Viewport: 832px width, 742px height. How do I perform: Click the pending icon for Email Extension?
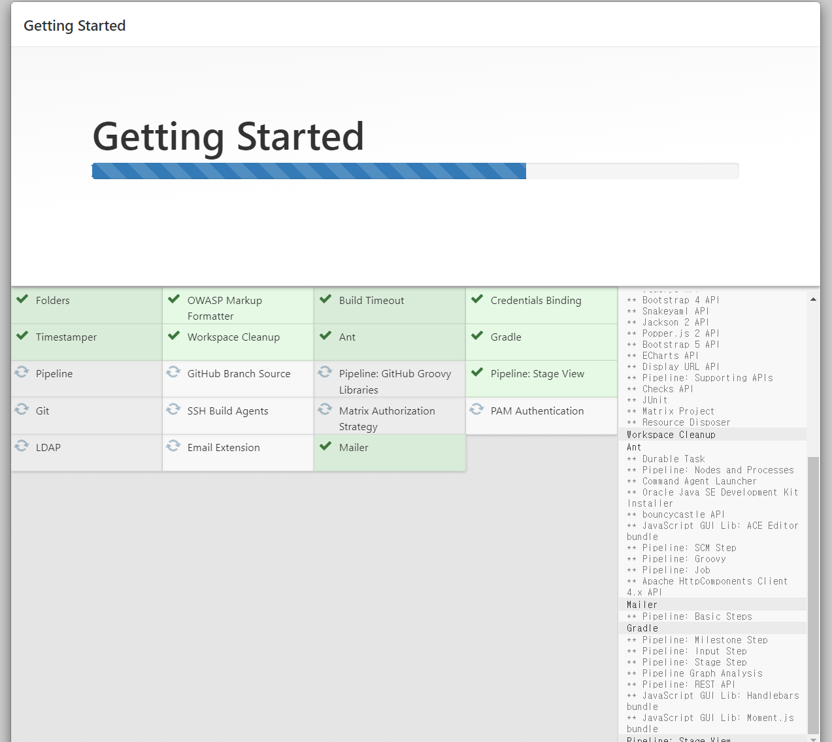(x=173, y=446)
